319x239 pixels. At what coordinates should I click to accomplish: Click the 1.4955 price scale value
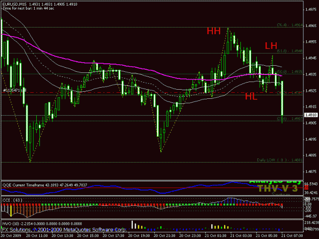pyautogui.click(x=311, y=42)
